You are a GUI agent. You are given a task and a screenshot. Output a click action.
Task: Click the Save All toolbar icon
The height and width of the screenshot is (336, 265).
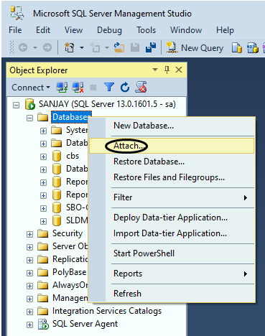pos(151,47)
